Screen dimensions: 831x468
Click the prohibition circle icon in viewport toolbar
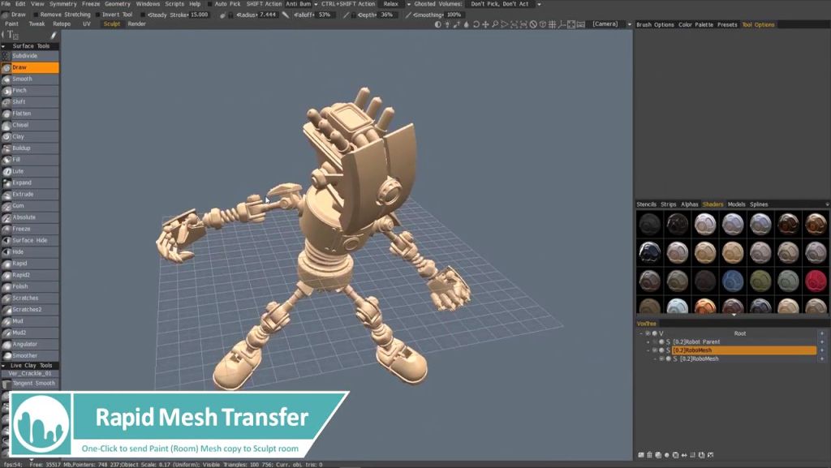[533, 24]
